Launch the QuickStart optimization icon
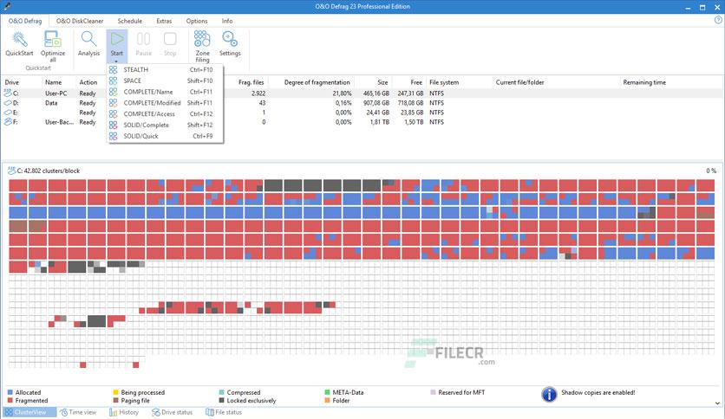 19,39
